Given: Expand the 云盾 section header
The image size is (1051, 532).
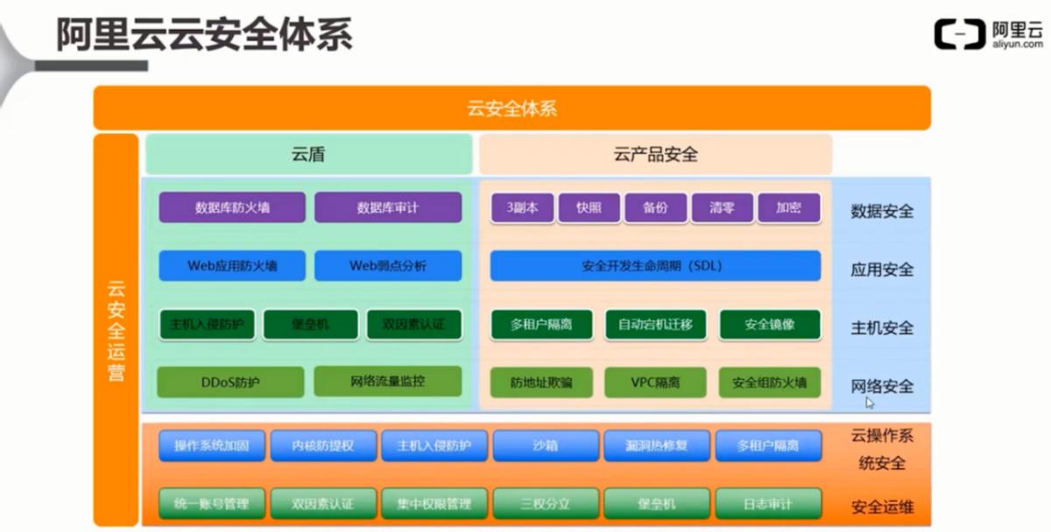Looking at the screenshot, I should pyautogui.click(x=308, y=153).
